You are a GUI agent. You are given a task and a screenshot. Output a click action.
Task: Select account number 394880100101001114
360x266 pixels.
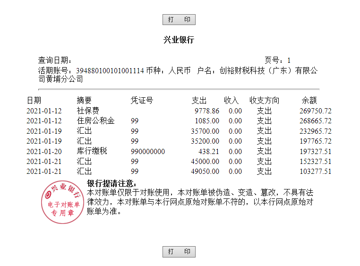pos(110,70)
